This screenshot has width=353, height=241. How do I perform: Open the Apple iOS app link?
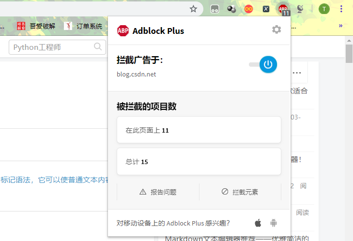coord(258,223)
